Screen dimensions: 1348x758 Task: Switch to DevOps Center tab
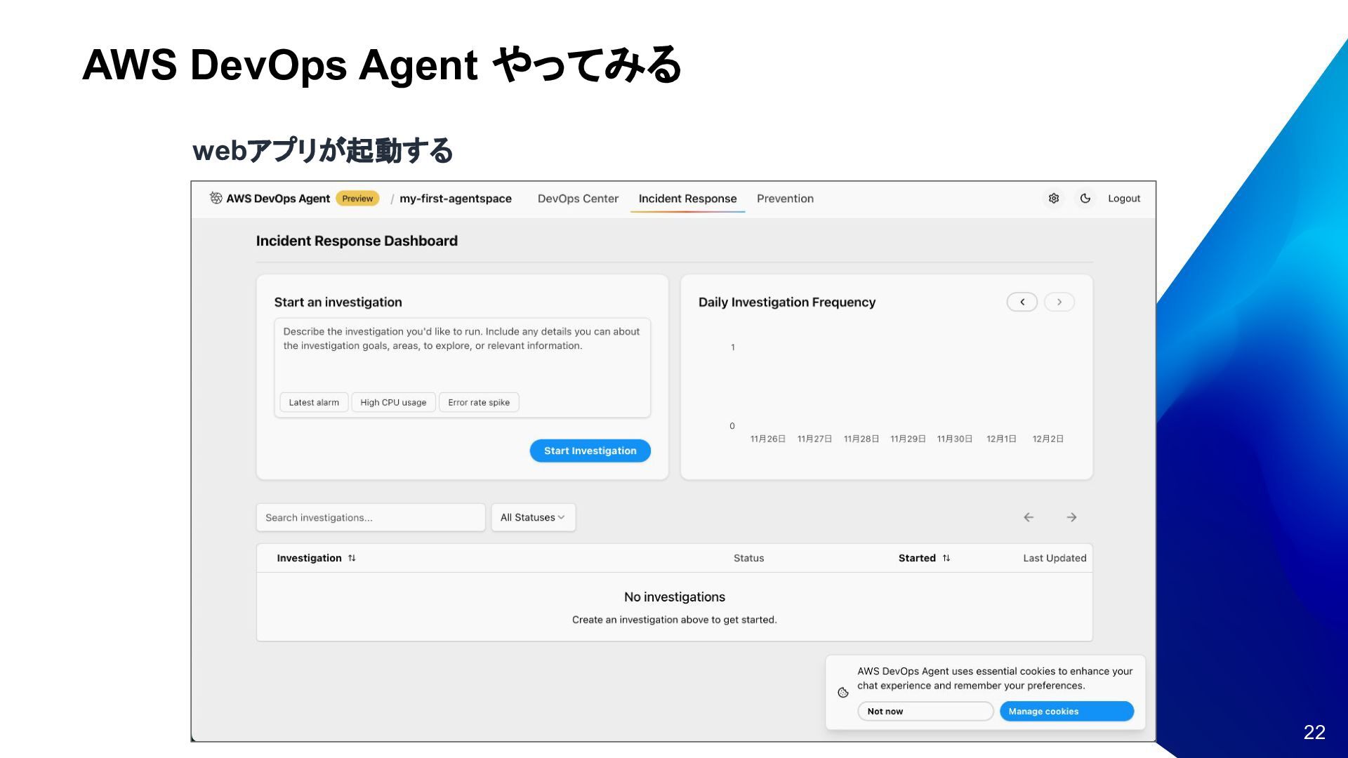[x=578, y=199]
